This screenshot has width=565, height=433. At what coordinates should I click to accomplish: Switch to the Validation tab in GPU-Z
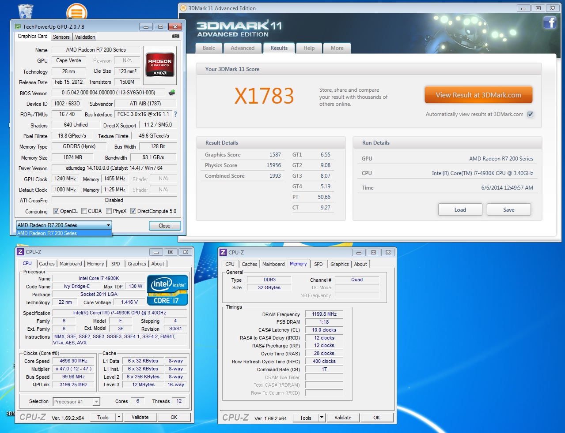(x=85, y=37)
